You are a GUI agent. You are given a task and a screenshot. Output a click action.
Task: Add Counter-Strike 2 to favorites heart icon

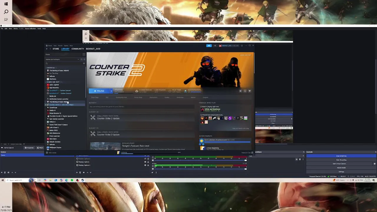(x=249, y=91)
